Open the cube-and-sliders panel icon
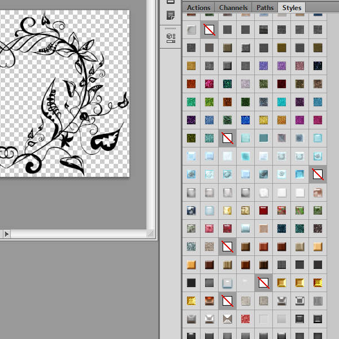 171,38
